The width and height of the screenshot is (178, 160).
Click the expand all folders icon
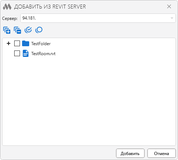(x=7, y=30)
